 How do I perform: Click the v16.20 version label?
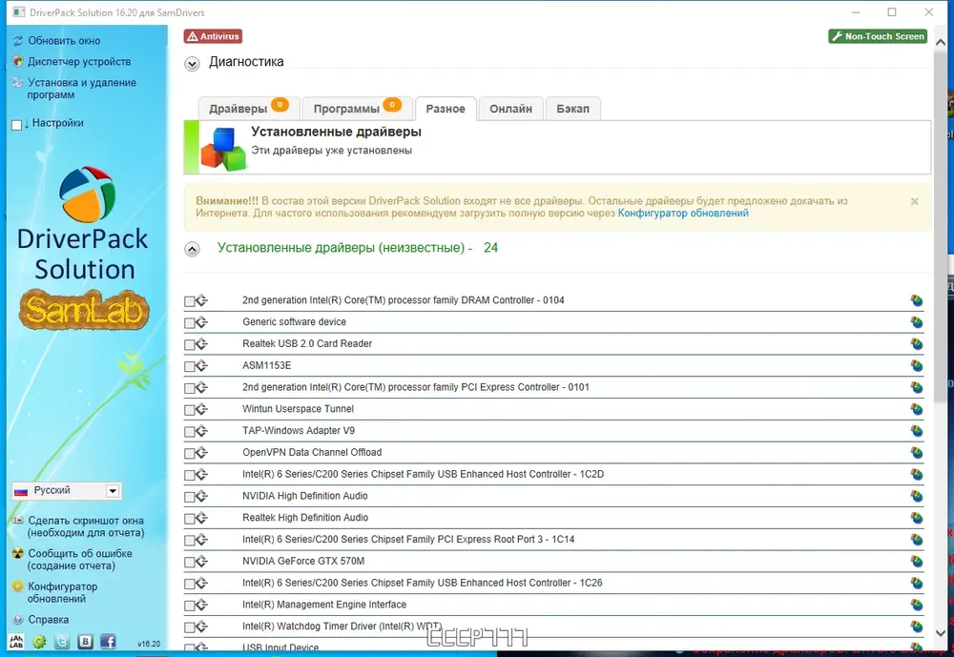(149, 644)
